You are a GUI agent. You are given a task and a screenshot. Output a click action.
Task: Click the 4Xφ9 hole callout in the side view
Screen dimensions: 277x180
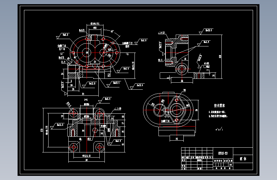[x=206, y=63]
